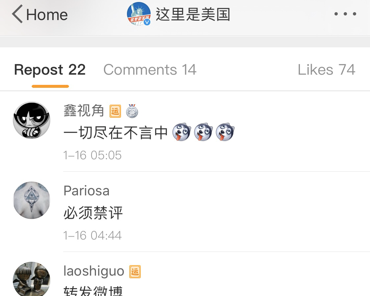Image resolution: width=370 pixels, height=296 pixels.
Task: Open 这里是美国 account avatar in header
Action: point(139,14)
